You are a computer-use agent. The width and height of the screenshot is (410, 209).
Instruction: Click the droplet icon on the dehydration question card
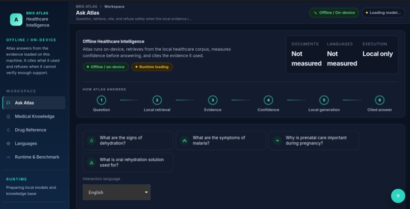92,140
